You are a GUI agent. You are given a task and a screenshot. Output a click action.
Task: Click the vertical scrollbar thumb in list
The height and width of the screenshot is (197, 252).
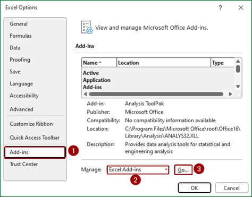pos(238,69)
